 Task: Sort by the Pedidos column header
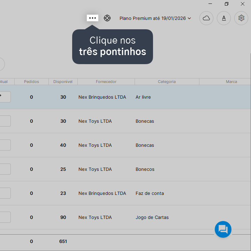point(31,82)
